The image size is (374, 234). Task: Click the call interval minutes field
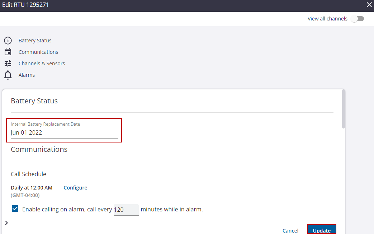(x=126, y=210)
